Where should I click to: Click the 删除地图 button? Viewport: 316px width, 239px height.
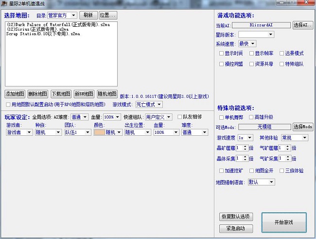pyautogui.click(x=38, y=94)
